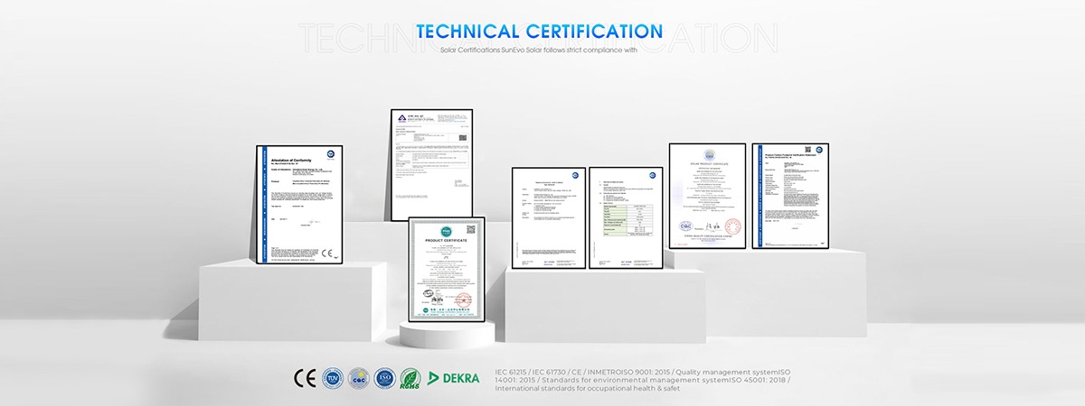Viewport: 1085px width, 406px height.
Task: Open the plain text certificate left of the table page
Action: coord(548,217)
